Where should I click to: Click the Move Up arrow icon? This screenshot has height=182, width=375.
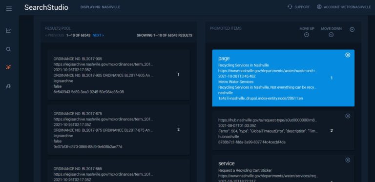[x=307, y=35]
